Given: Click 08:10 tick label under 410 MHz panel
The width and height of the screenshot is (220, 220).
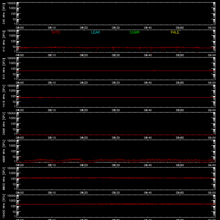Looking at the screenshot, I should coord(52,55).
